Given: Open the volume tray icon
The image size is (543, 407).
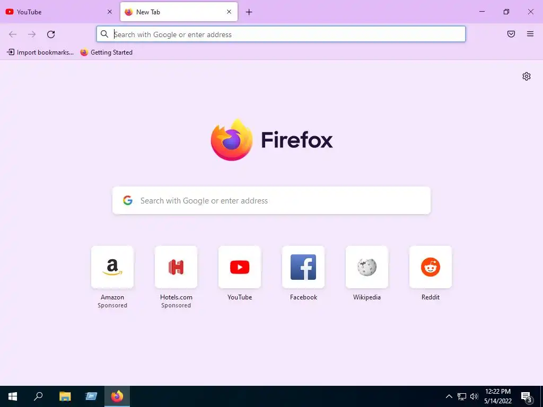Looking at the screenshot, I should (474, 396).
